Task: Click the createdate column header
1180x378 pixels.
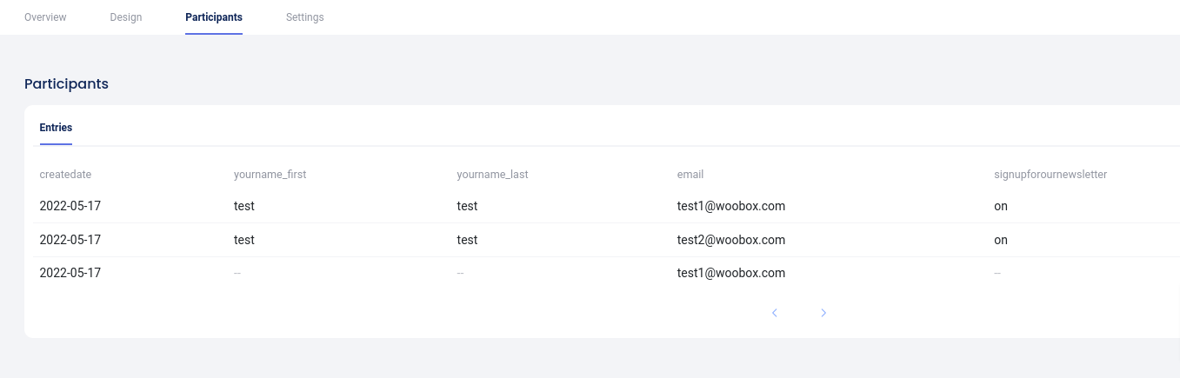Action: pos(65,175)
